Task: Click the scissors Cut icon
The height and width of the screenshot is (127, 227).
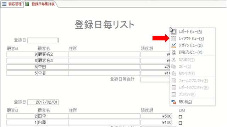Action: 173,60
